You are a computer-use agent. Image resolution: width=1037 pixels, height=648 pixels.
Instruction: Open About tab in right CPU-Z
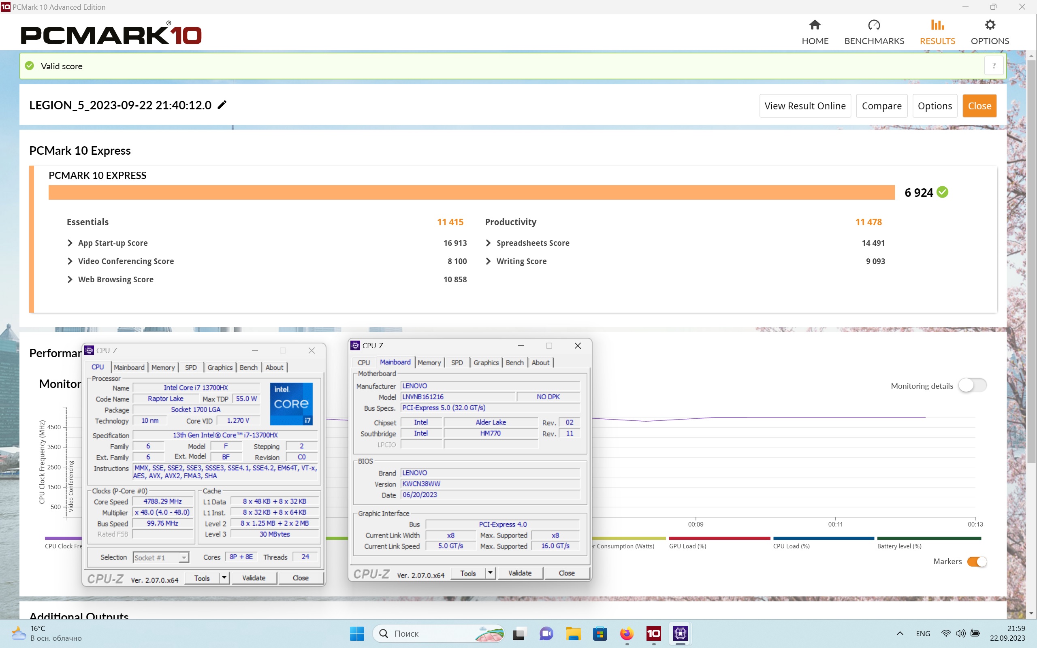(540, 362)
